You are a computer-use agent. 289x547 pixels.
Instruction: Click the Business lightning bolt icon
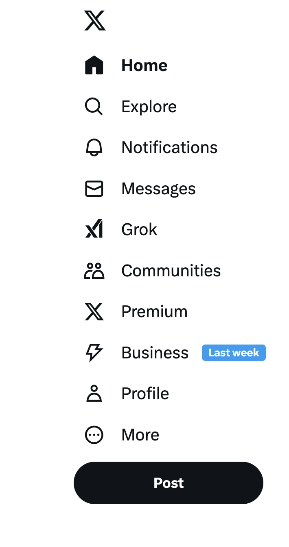94,353
